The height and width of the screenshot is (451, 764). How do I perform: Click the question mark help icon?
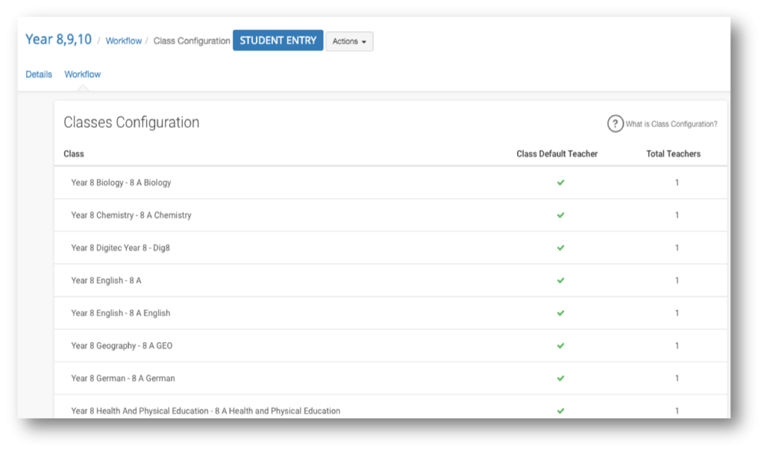pyautogui.click(x=615, y=124)
